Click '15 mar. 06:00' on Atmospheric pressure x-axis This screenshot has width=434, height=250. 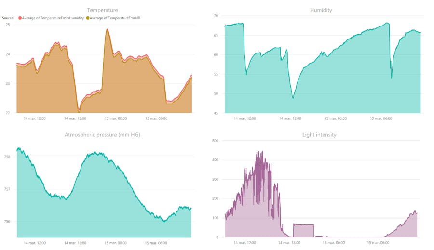tap(155, 243)
